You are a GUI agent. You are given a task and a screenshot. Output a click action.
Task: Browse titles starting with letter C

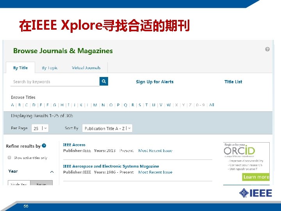(x=27, y=105)
